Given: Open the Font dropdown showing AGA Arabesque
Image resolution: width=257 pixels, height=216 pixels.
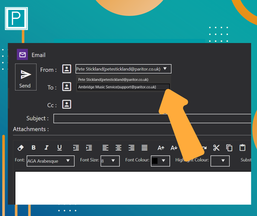Looking at the screenshot, I should [x=51, y=161].
